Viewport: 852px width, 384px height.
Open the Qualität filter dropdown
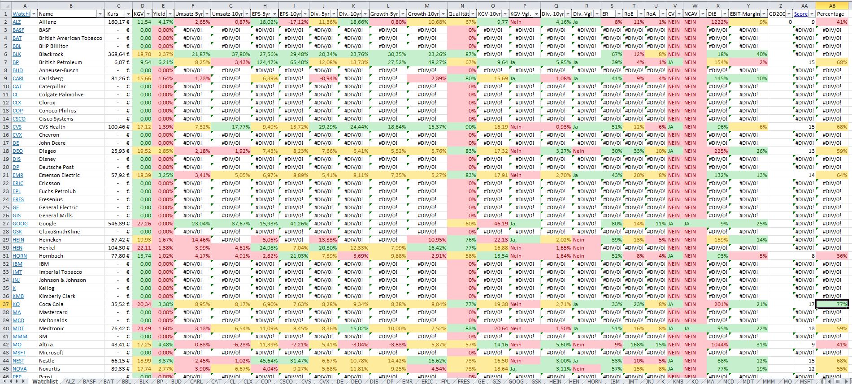click(473, 14)
